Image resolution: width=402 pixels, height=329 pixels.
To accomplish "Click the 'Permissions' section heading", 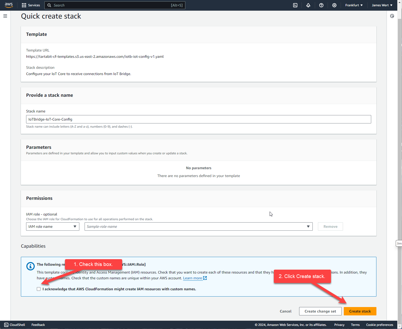I will coord(39,198).
